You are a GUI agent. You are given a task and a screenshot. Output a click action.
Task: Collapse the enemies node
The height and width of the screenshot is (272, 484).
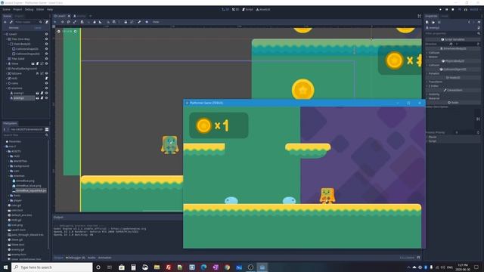pos(7,88)
